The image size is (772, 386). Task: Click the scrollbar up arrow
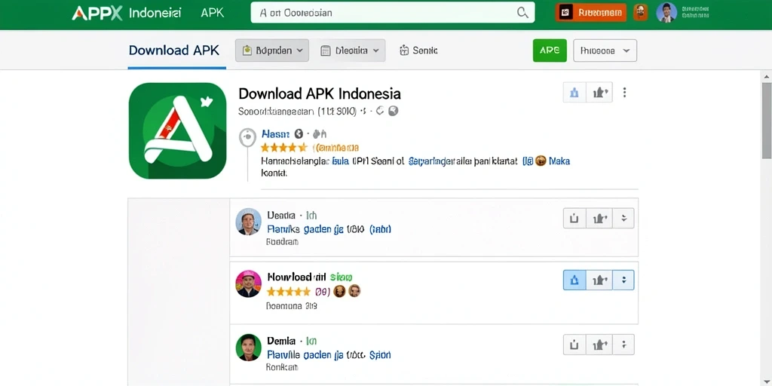tap(767, 76)
